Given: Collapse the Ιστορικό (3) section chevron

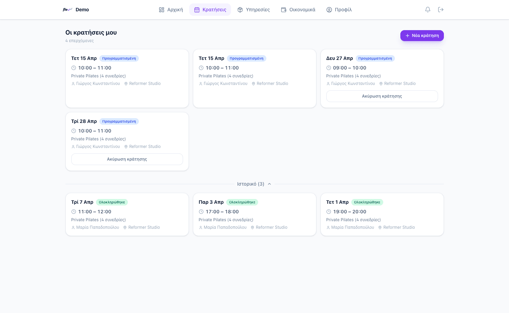Looking at the screenshot, I should (269, 184).
